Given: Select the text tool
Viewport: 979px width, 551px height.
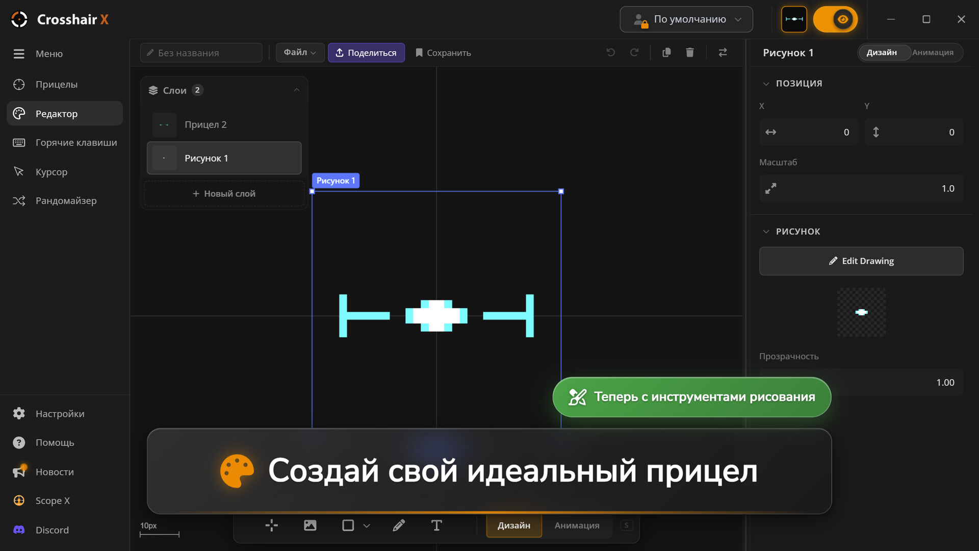Looking at the screenshot, I should [436, 525].
